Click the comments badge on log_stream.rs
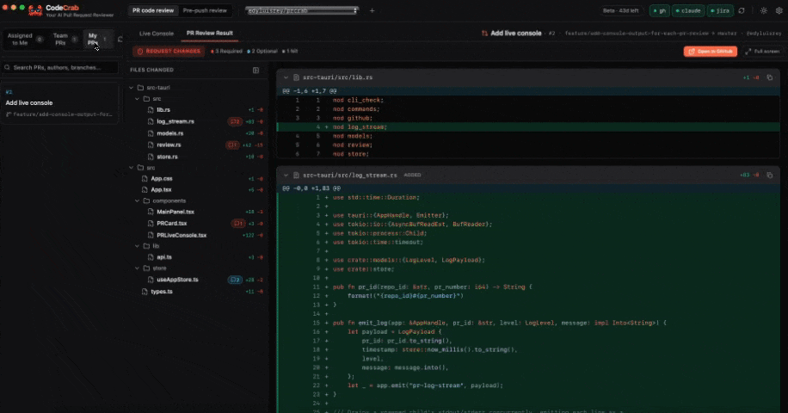 pyautogui.click(x=235, y=121)
